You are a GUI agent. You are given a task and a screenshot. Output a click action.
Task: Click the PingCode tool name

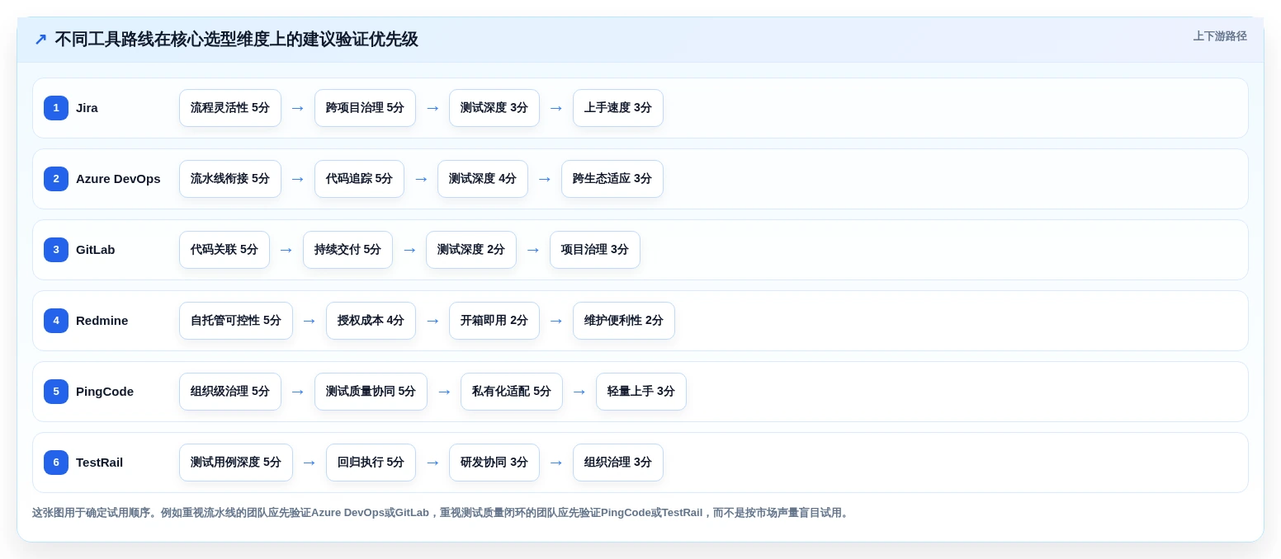pyautogui.click(x=105, y=392)
